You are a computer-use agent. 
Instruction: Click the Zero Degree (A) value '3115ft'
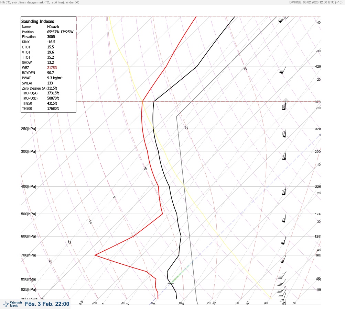tap(52, 88)
